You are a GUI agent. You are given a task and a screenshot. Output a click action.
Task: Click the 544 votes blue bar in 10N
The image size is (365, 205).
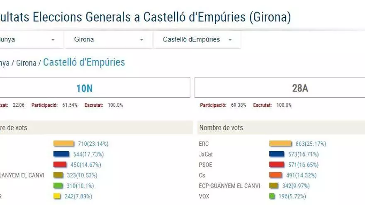[61, 154]
